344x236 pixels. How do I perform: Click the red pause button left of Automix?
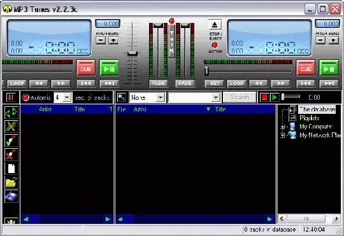[11, 97]
